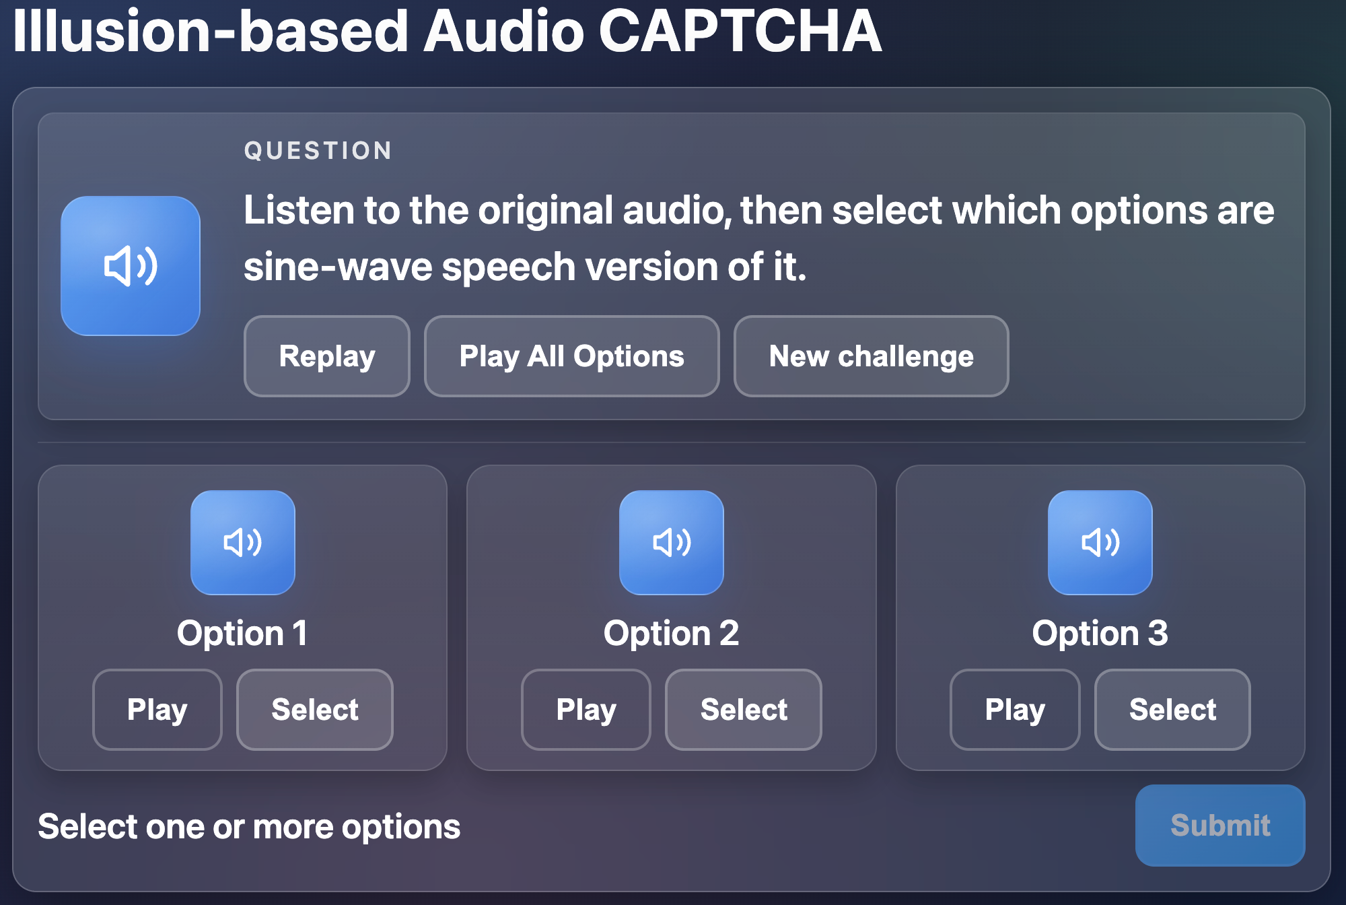
Task: Replay the original audio
Action: point(327,356)
